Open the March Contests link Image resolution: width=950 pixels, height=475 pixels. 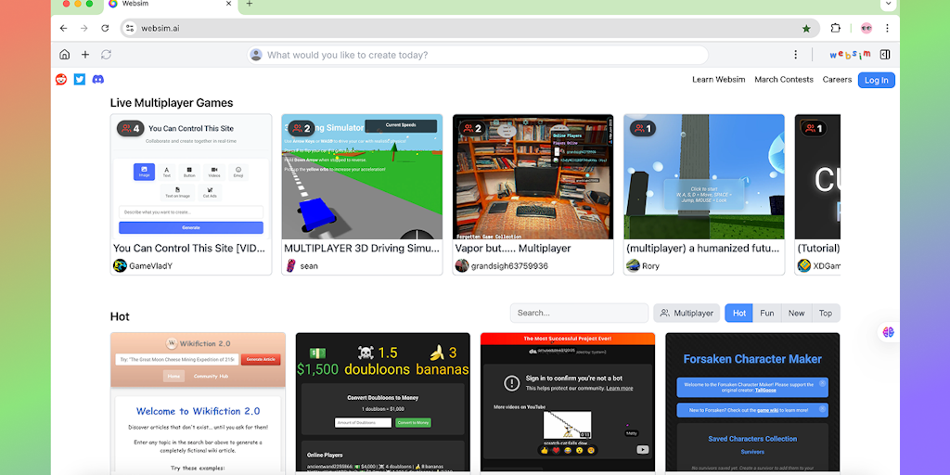click(784, 80)
